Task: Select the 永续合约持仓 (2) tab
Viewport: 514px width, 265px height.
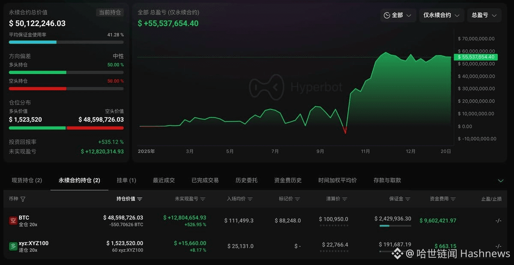Action: [79, 180]
